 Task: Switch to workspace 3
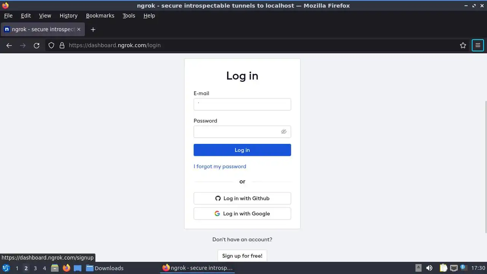[x=35, y=268]
